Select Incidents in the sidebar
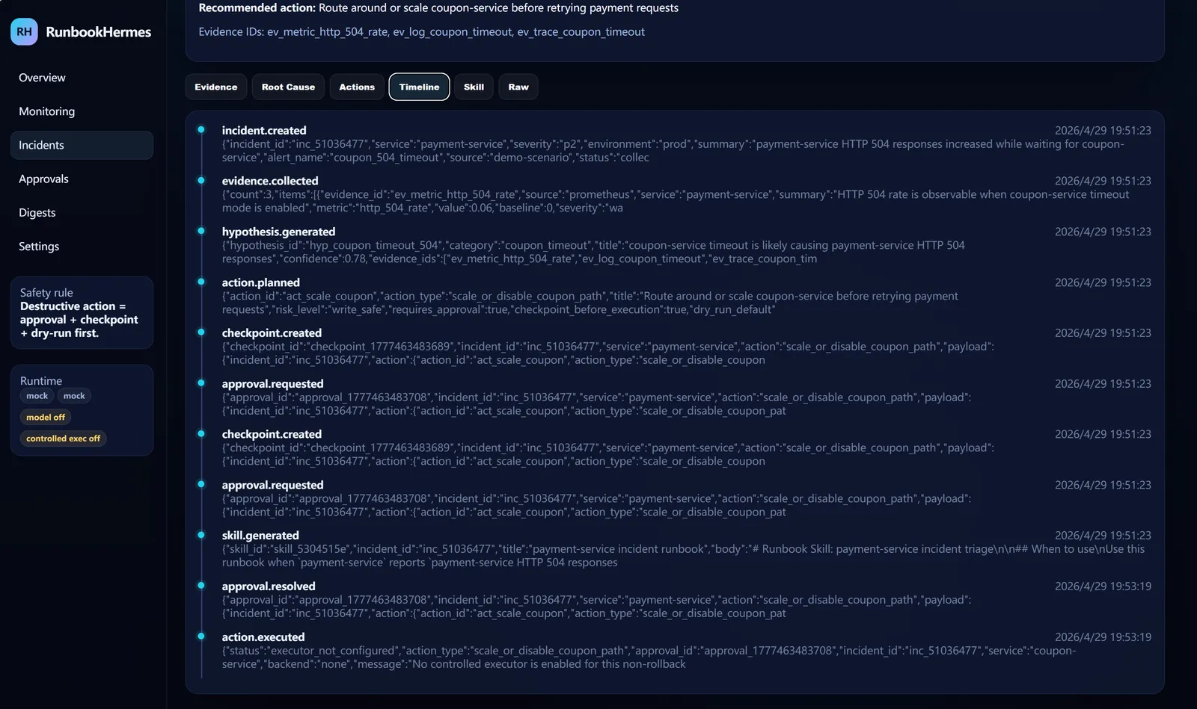Image resolution: width=1197 pixels, height=709 pixels. [82, 145]
